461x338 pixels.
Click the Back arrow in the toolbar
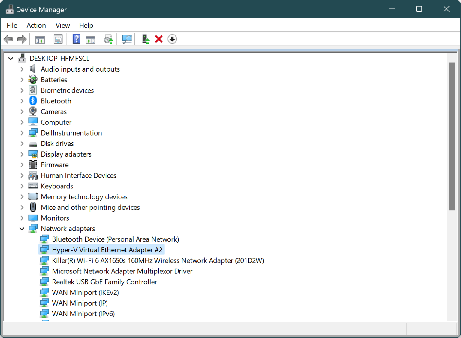coord(8,39)
